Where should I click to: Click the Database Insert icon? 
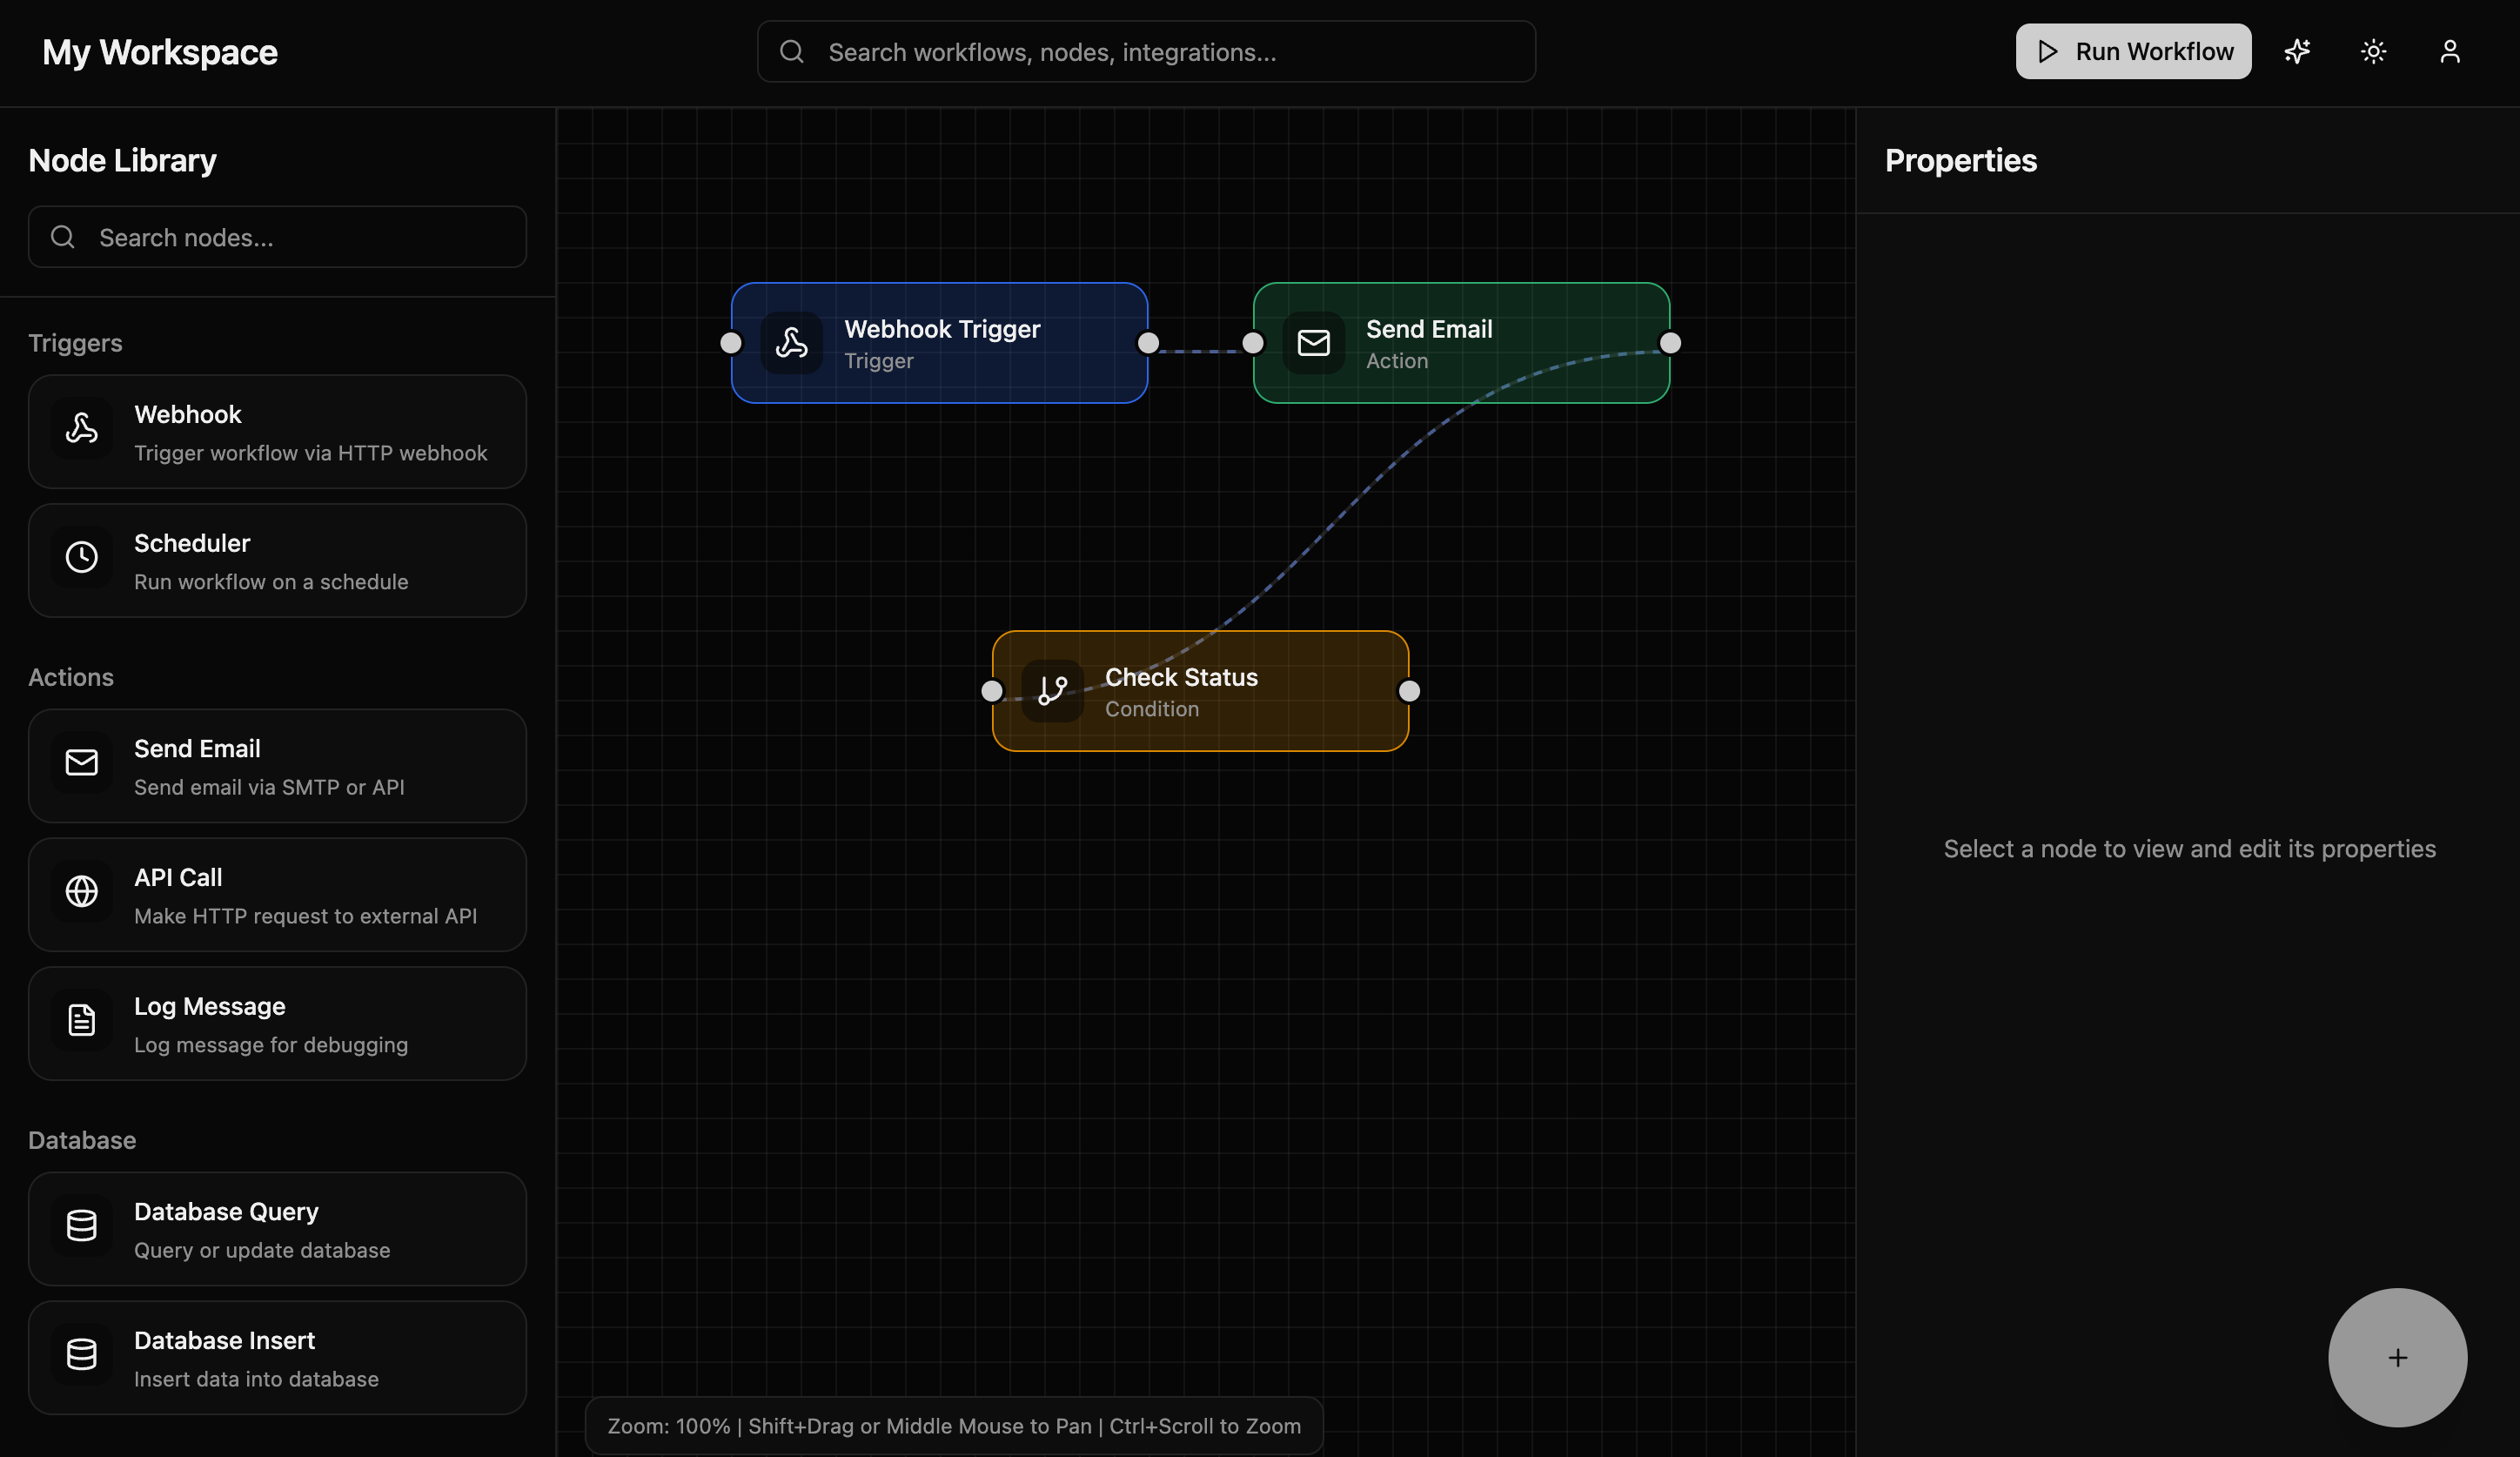tap(81, 1355)
